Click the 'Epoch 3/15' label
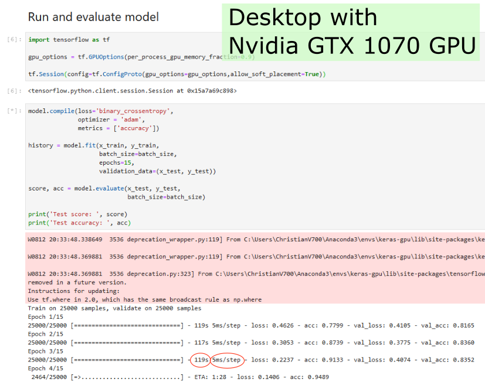 tap(46, 352)
